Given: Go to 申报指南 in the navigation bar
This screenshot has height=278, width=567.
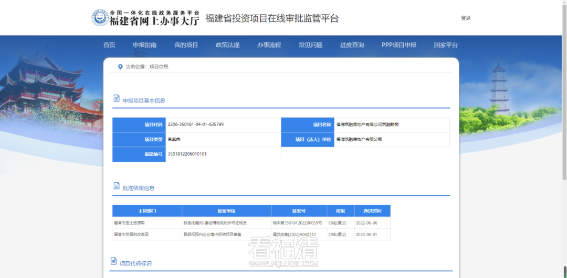Looking at the screenshot, I should click(x=144, y=45).
